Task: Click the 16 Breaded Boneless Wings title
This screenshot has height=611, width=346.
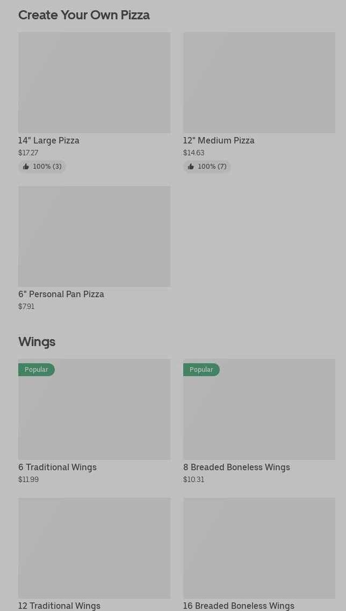Action: click(239, 606)
